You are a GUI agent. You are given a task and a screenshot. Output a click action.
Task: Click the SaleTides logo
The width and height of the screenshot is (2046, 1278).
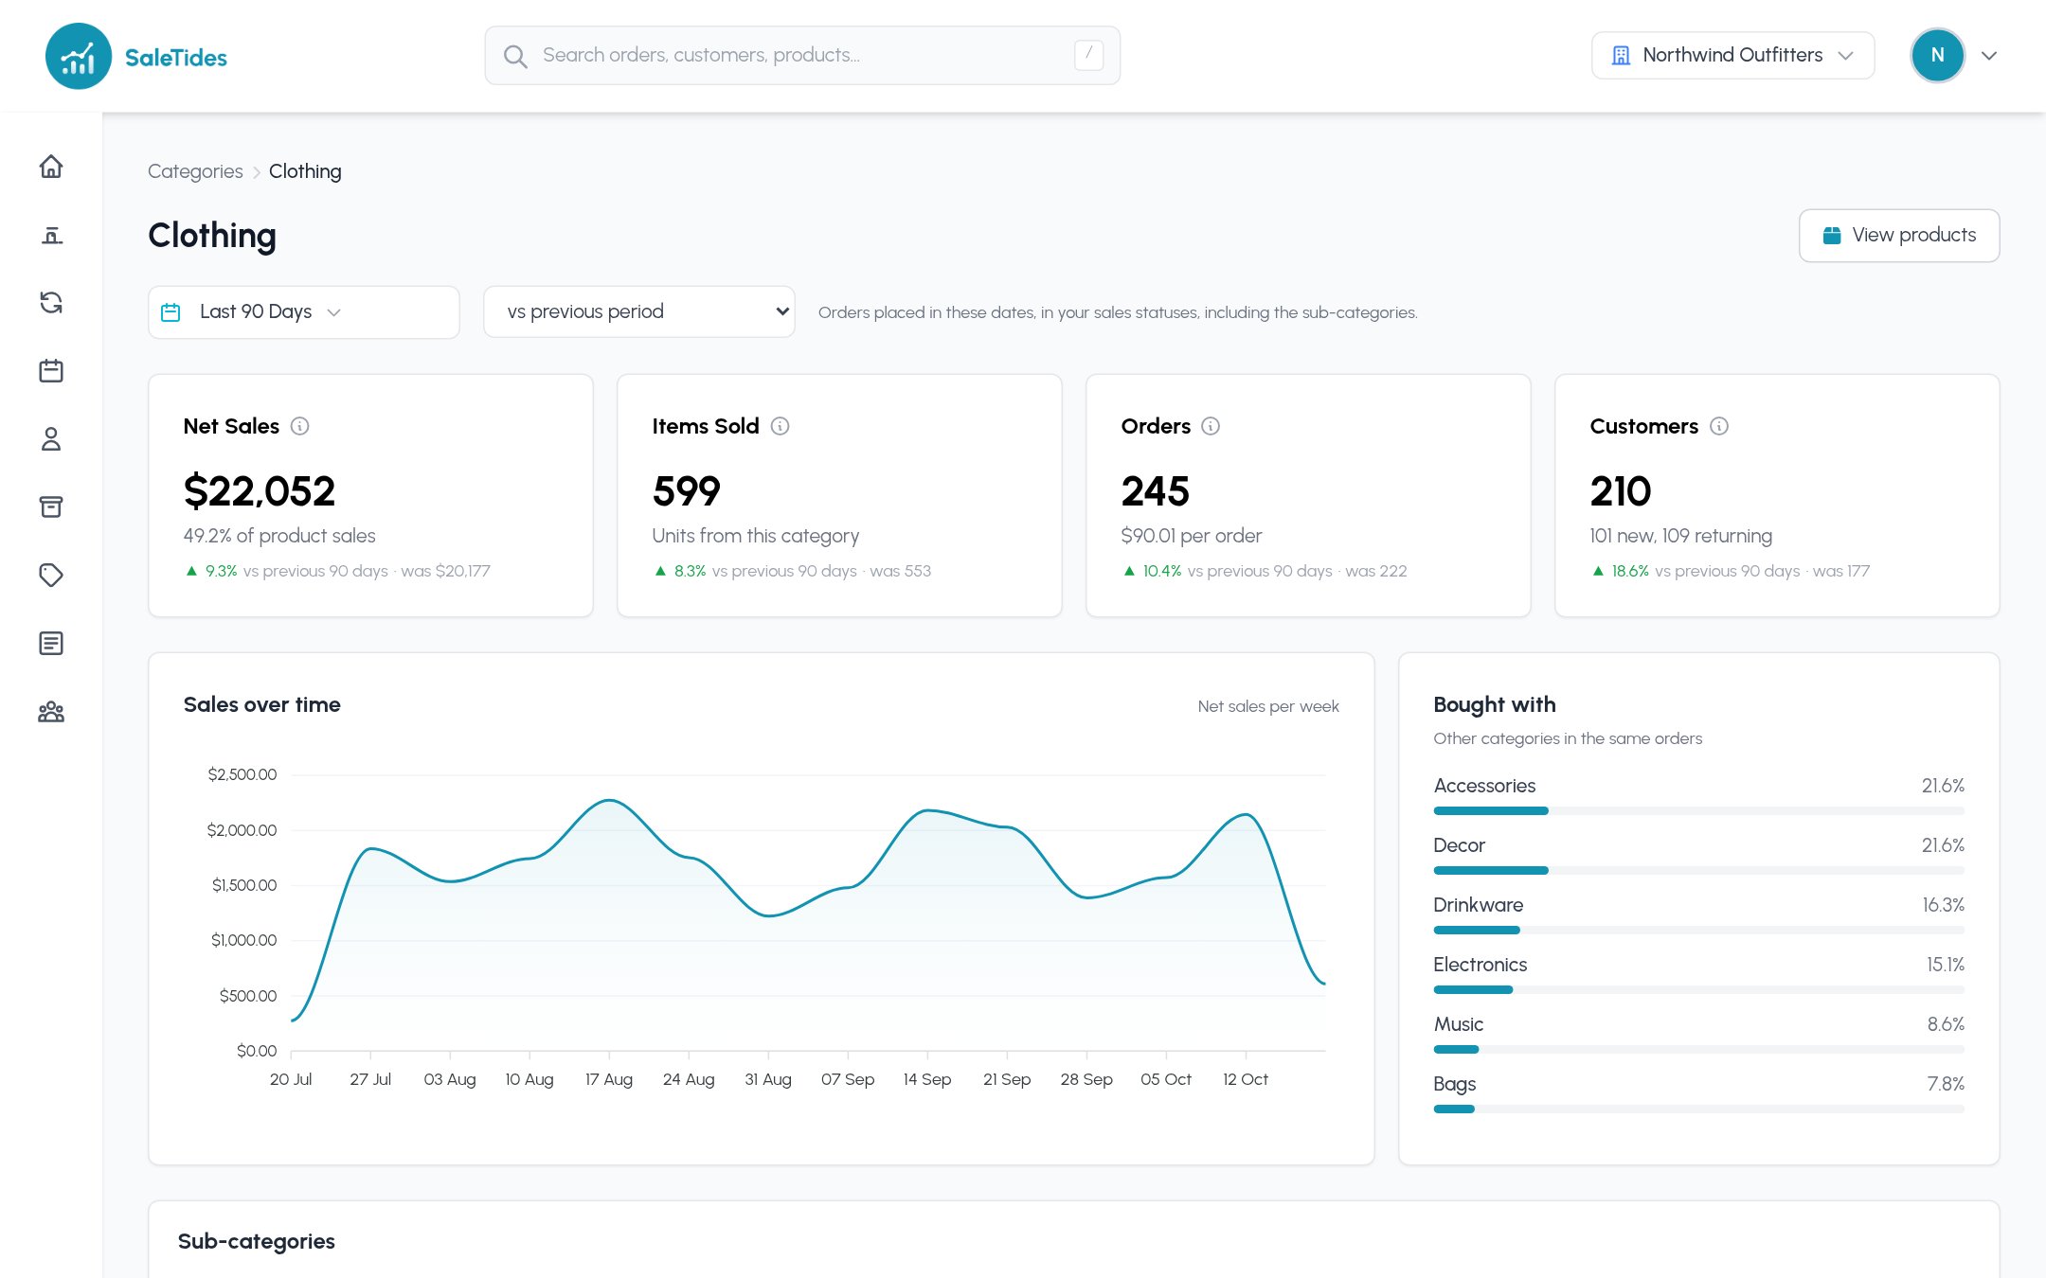(136, 56)
